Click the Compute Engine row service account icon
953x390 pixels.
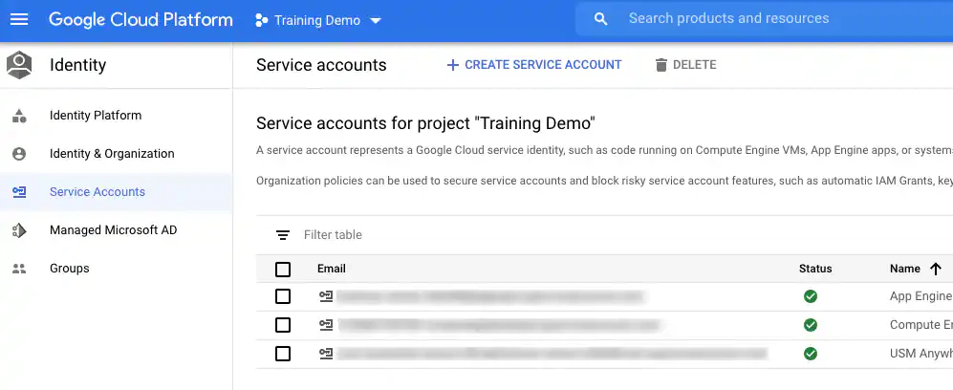(326, 325)
